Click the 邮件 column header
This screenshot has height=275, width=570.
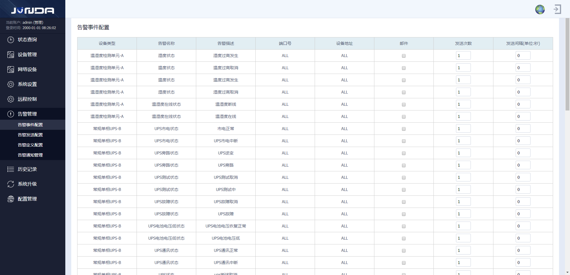click(x=404, y=43)
